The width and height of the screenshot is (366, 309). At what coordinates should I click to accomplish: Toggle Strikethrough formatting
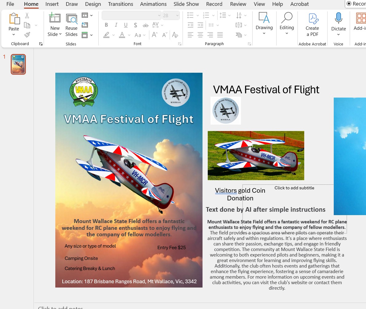tap(145, 25)
